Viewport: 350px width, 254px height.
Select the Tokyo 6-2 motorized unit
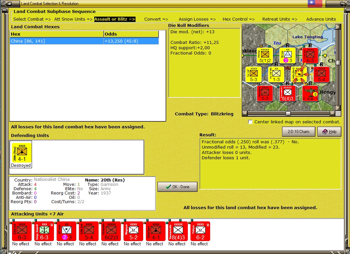pyautogui.click(x=200, y=231)
